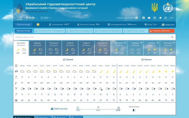Open the Instagram profile icon

tap(155, 18)
